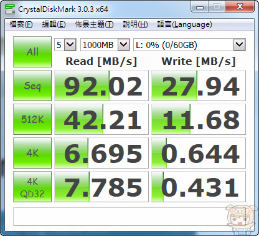This screenshot has height=236, width=259.
Task: Open the 檔案(F) menu
Action: pos(21,24)
